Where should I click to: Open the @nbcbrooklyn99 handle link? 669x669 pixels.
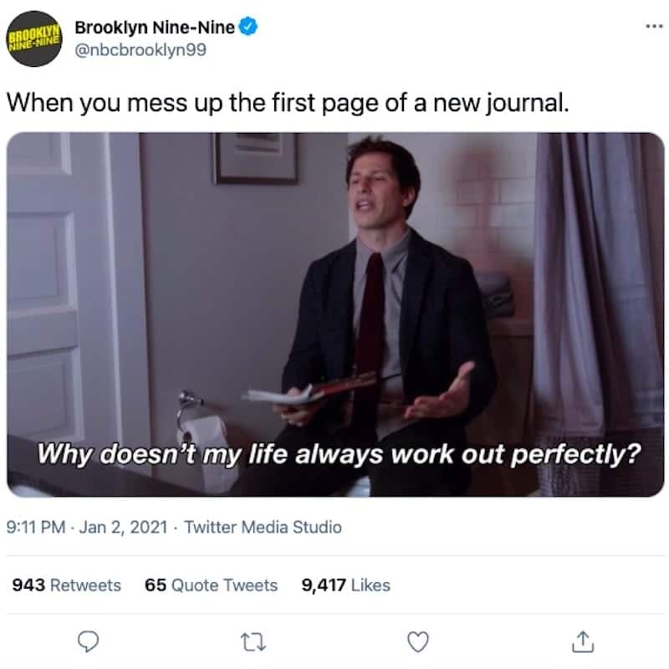[x=140, y=50]
